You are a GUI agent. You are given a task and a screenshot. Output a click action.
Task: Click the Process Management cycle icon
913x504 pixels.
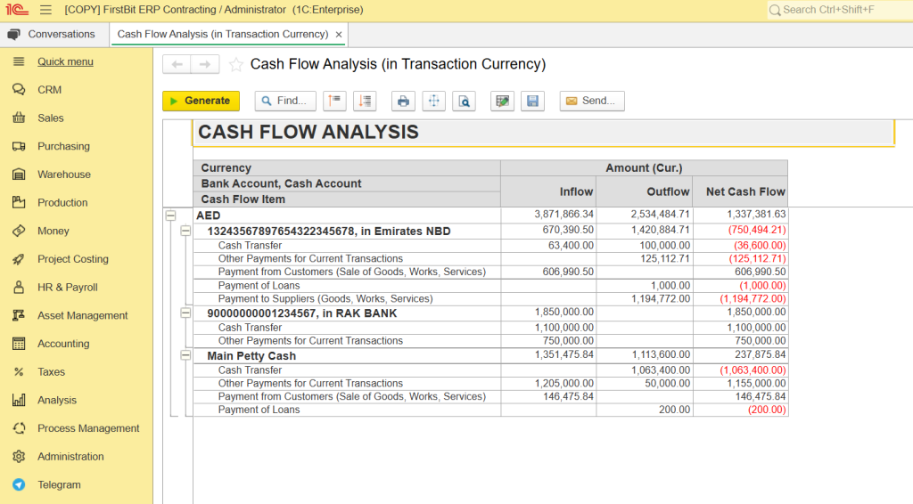[x=19, y=428]
